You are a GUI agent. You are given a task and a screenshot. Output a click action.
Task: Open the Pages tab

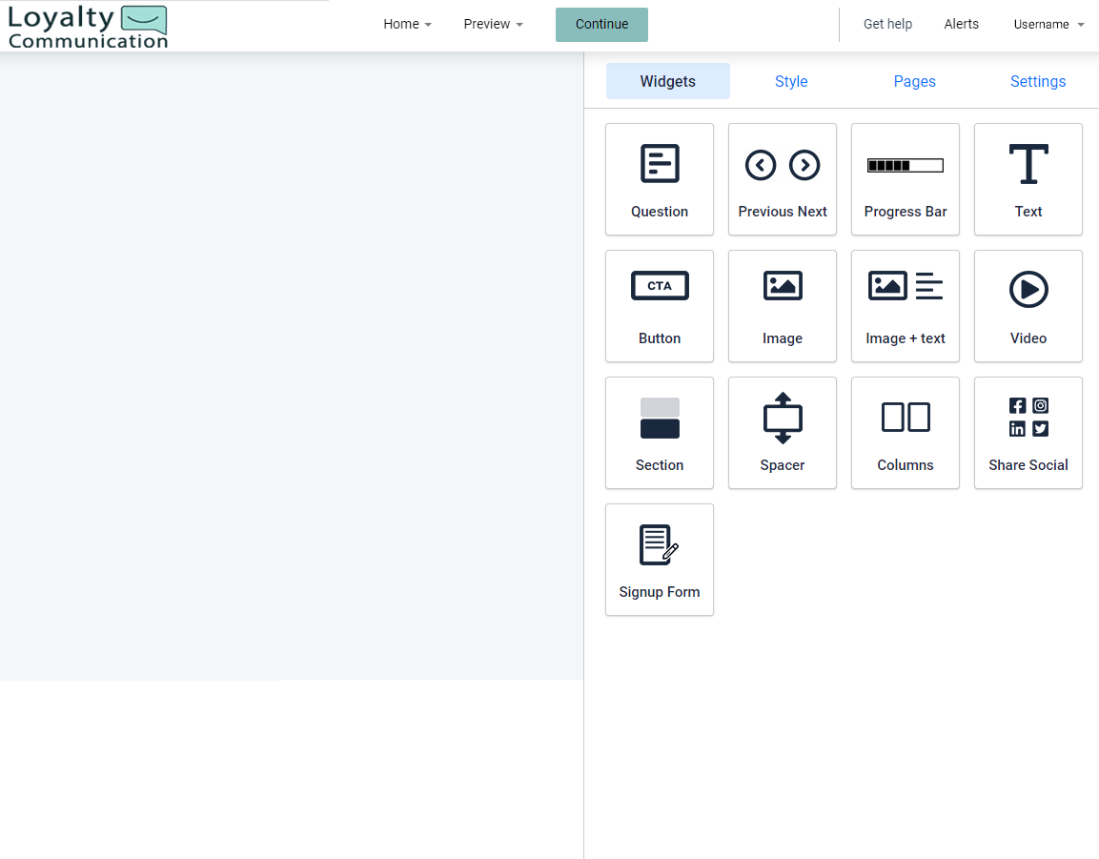click(914, 81)
